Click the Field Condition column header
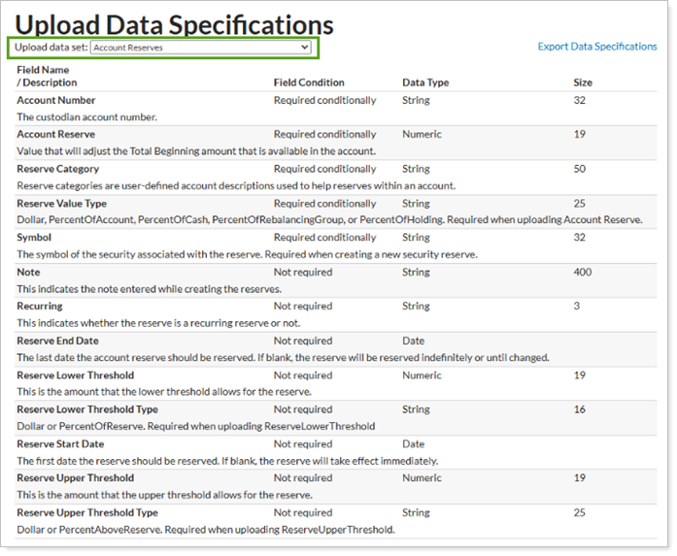The height and width of the screenshot is (556, 677). 309,82
